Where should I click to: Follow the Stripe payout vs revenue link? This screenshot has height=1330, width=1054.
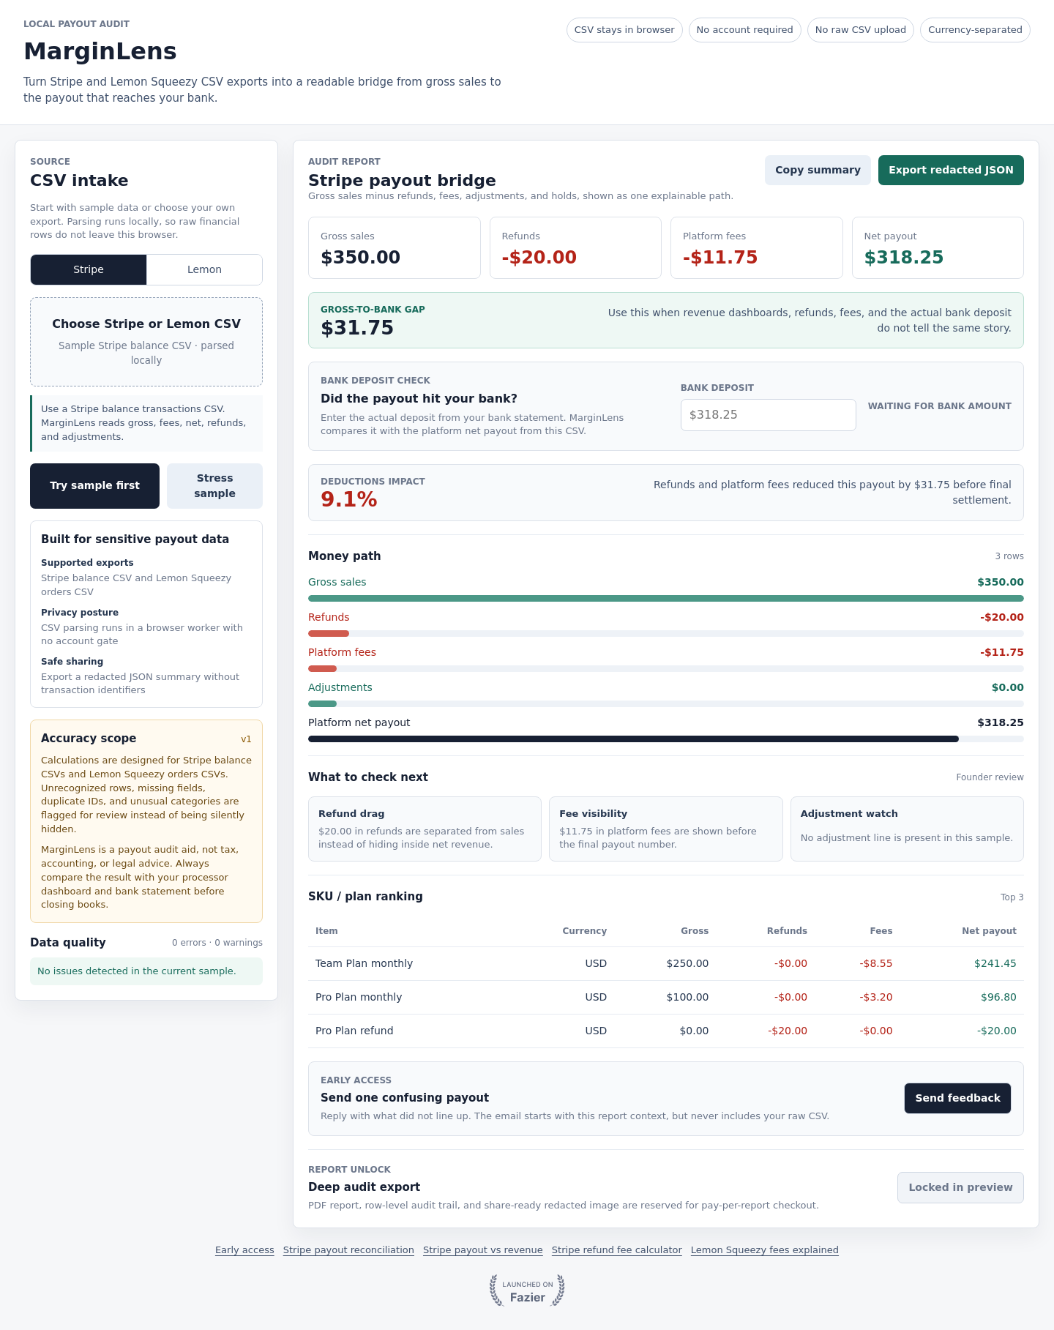point(483,1249)
